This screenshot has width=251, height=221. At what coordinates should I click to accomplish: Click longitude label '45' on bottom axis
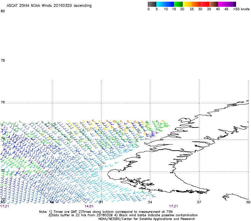[3, 202]
